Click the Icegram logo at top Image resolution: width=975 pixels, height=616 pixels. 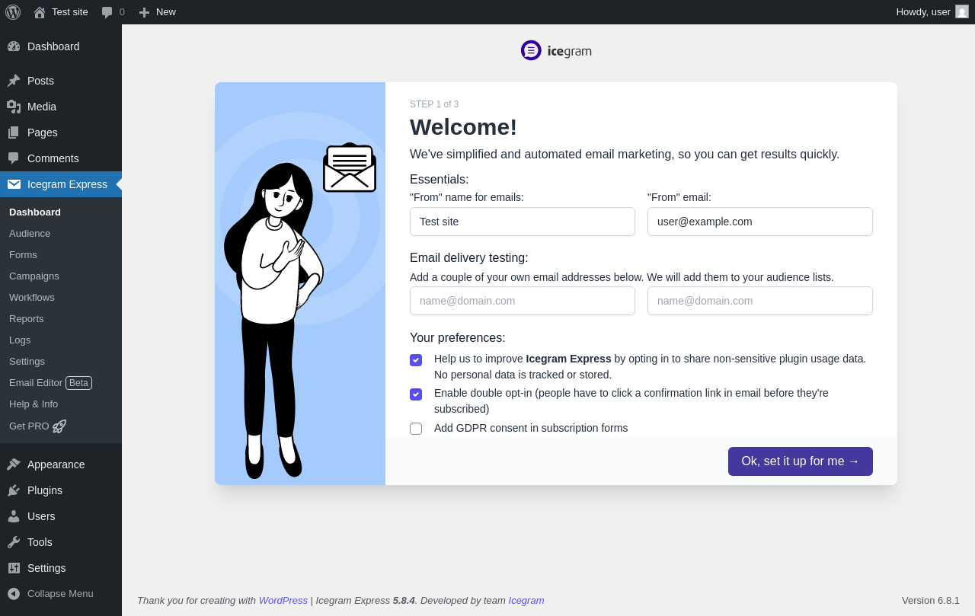pyautogui.click(x=556, y=50)
